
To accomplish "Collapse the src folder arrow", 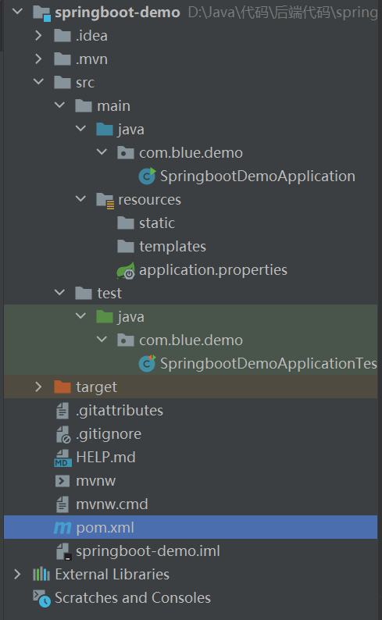I will (x=38, y=82).
